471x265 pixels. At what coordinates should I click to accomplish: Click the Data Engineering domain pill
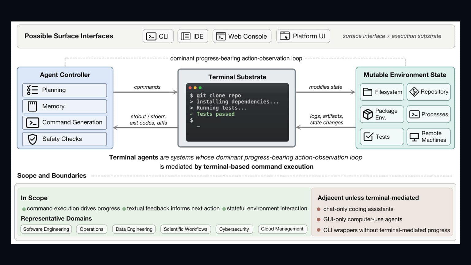[x=134, y=229]
